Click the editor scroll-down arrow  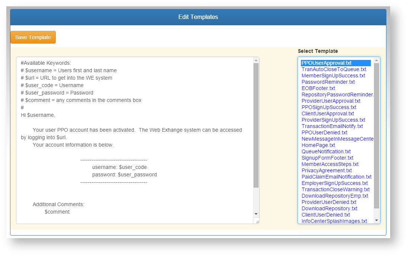tap(256, 214)
